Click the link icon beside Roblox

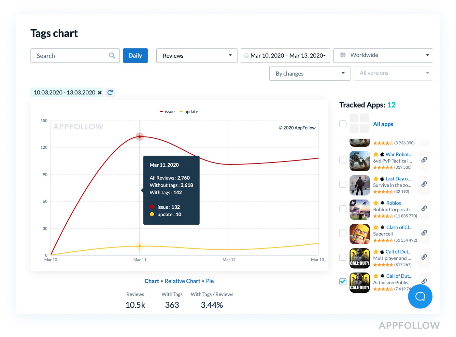point(424,208)
